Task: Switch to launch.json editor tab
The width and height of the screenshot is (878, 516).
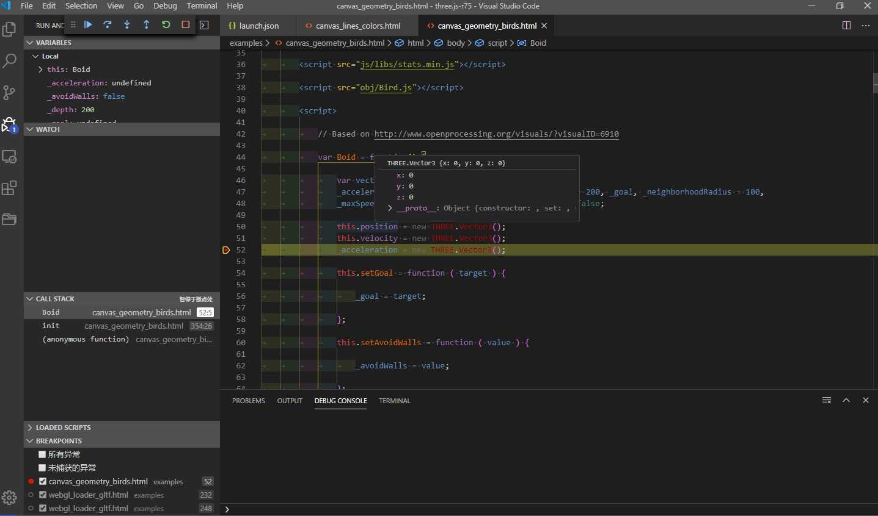Action: (x=258, y=26)
